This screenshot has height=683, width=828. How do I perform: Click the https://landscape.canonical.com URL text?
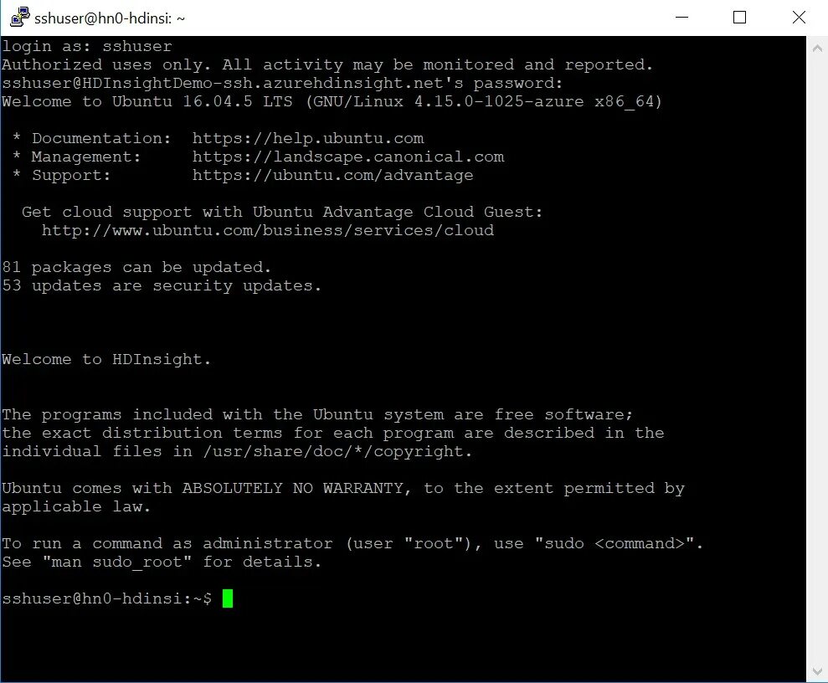(348, 157)
